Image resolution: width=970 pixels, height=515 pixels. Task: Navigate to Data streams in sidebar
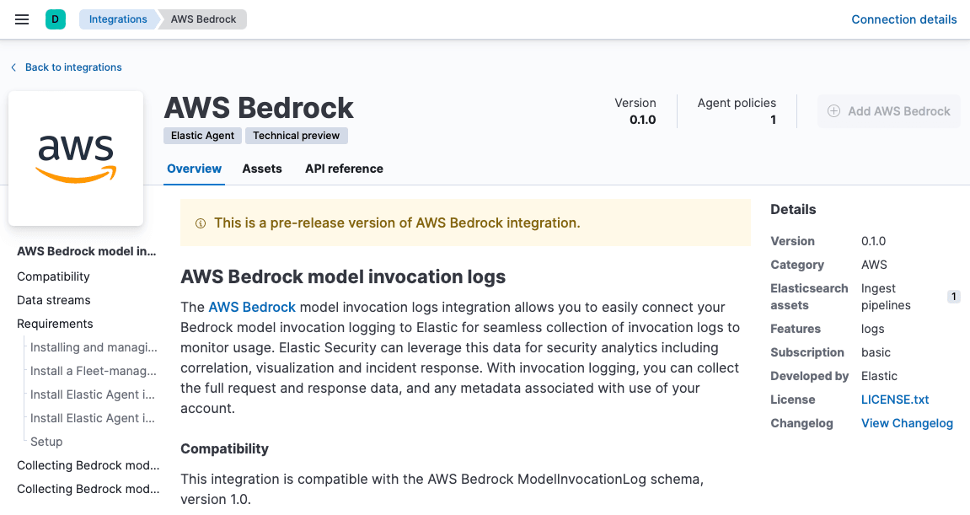pos(54,300)
